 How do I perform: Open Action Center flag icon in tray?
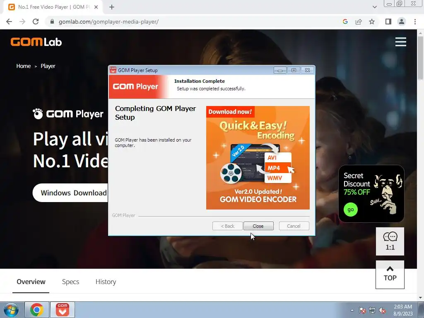(362, 310)
